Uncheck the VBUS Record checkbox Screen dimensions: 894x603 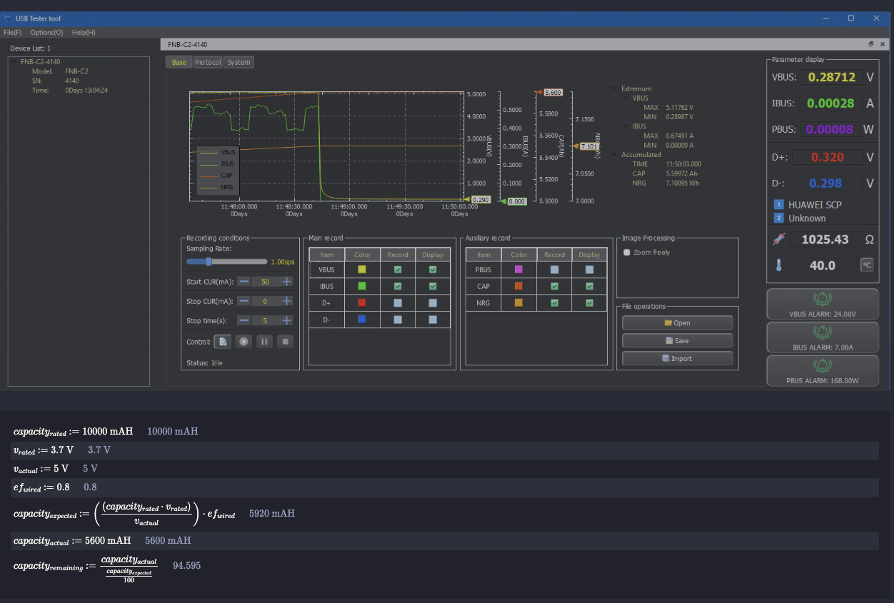398,270
